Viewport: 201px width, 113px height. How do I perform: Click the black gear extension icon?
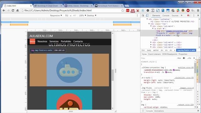148,10
